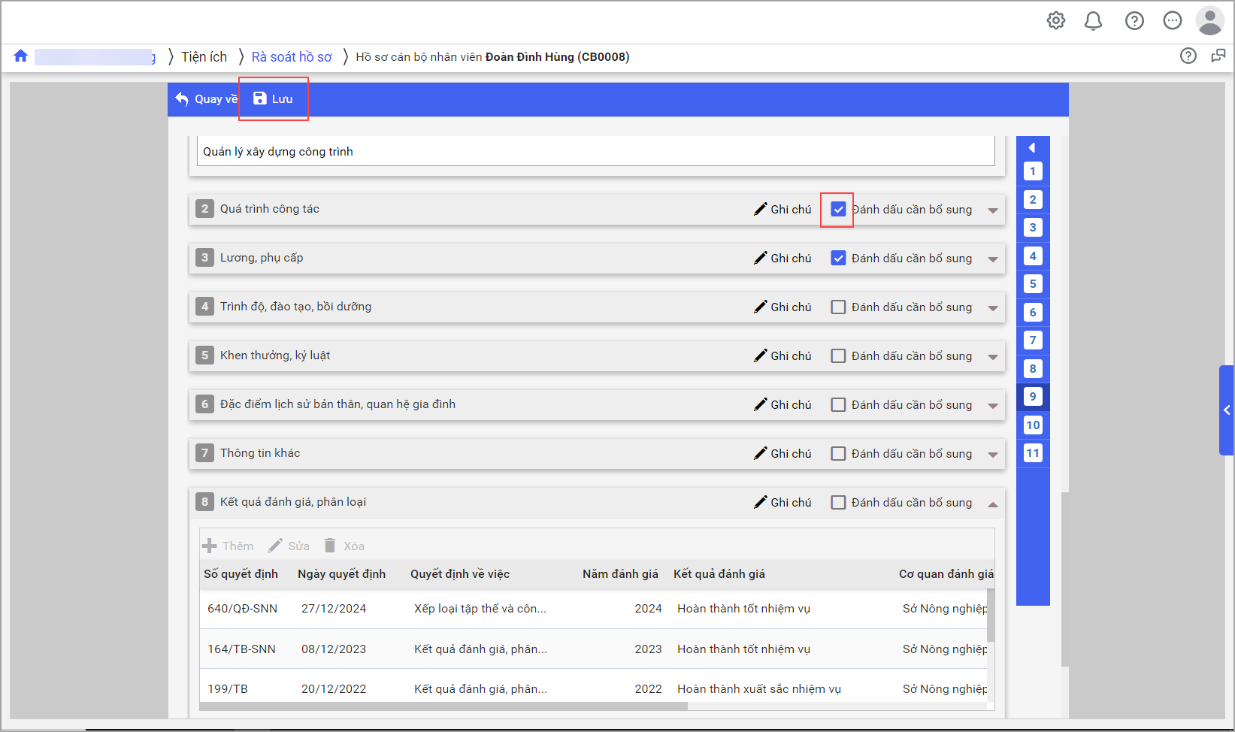Image resolution: width=1235 pixels, height=732 pixels.
Task: Click Quay về to go back
Action: pos(206,99)
